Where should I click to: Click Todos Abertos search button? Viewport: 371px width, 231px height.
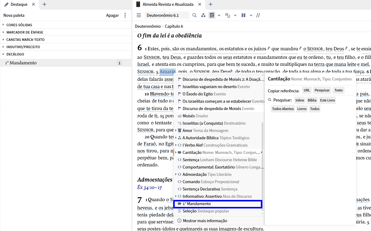coord(283,109)
